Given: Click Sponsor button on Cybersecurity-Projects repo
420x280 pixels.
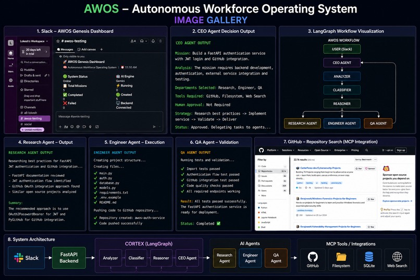Looking at the screenshot, I should pos(370,168).
